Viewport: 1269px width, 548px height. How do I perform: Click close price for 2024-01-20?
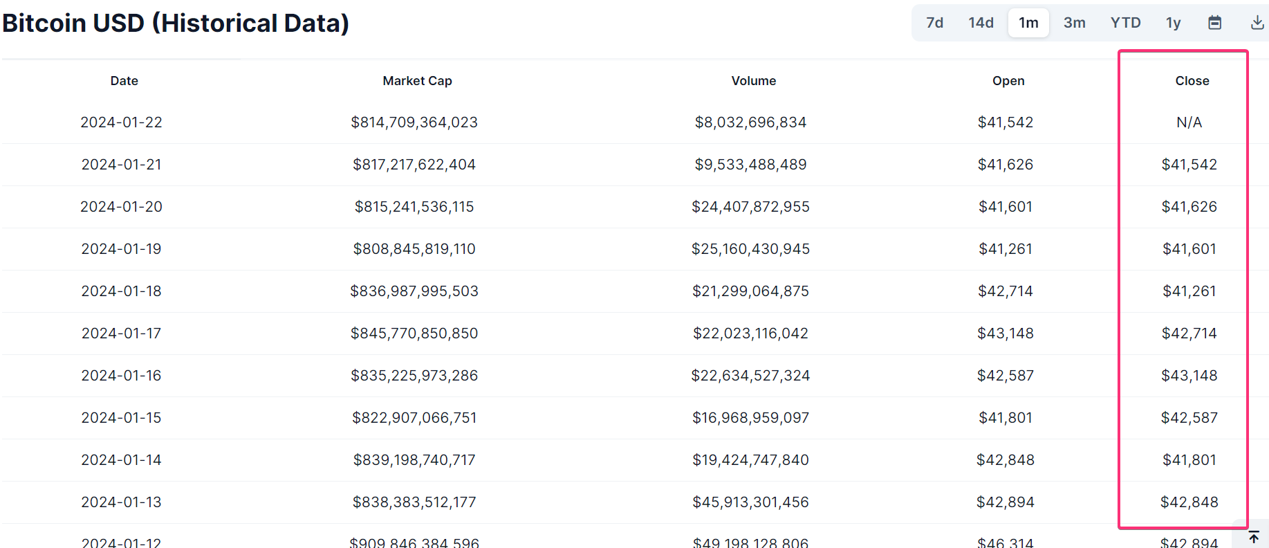[1189, 207]
